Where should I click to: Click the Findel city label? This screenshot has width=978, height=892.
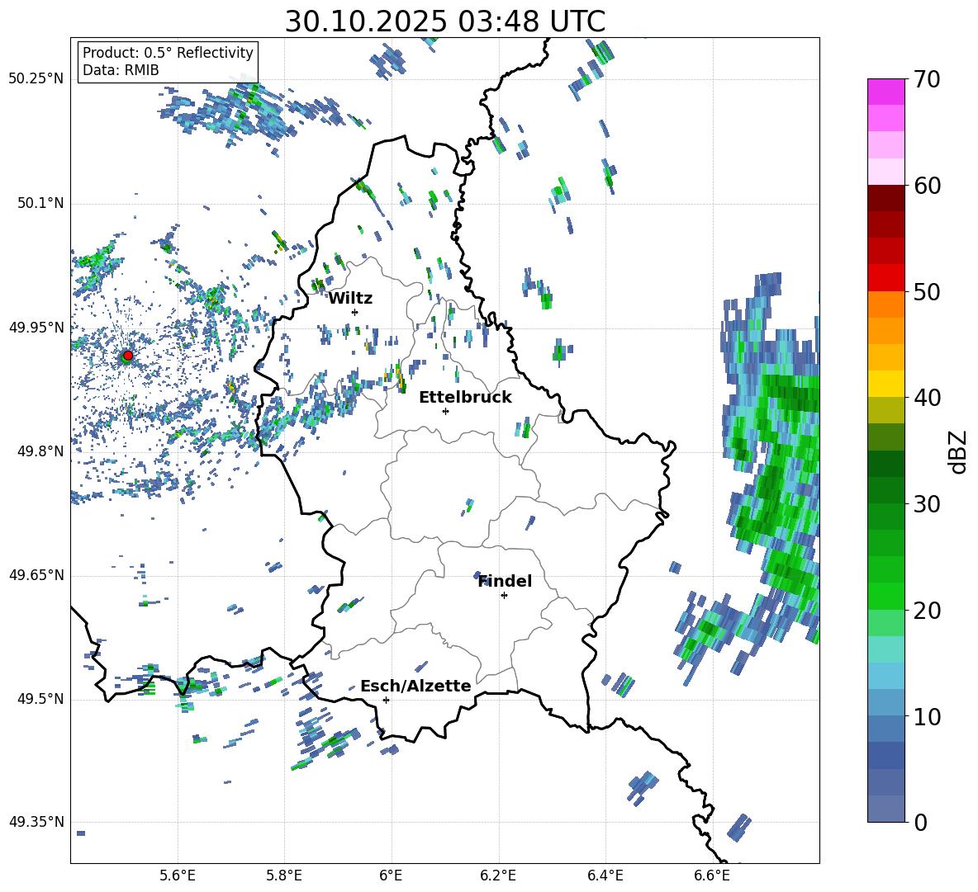[505, 581]
